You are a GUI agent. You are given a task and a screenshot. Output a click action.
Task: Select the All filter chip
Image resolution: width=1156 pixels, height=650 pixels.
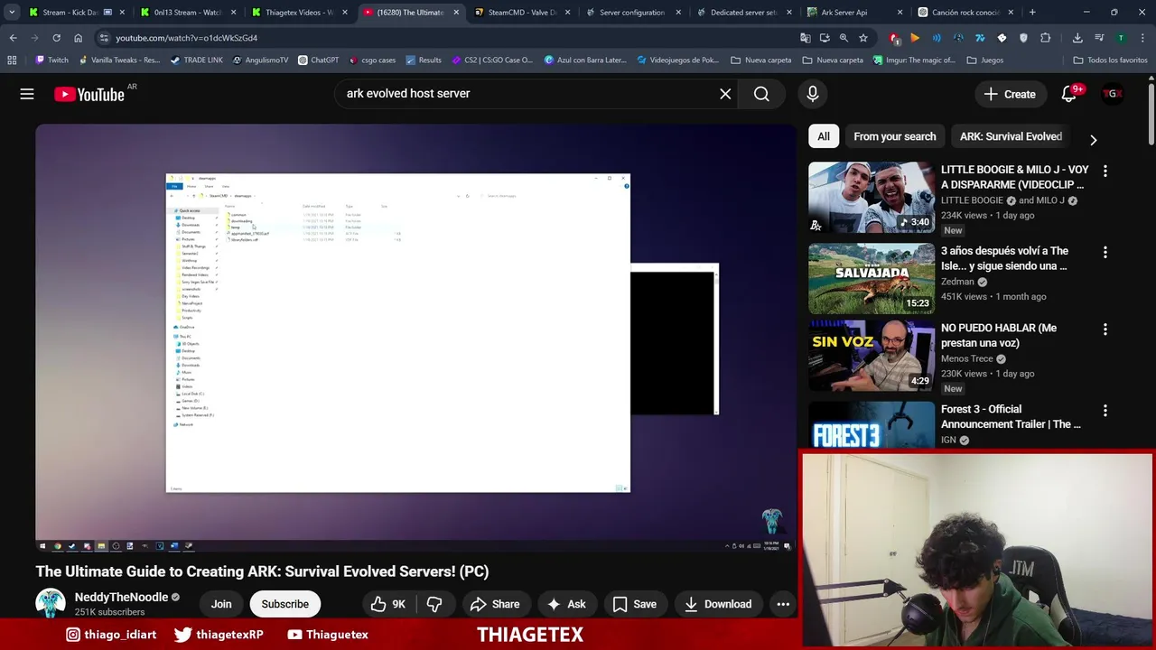pos(824,136)
